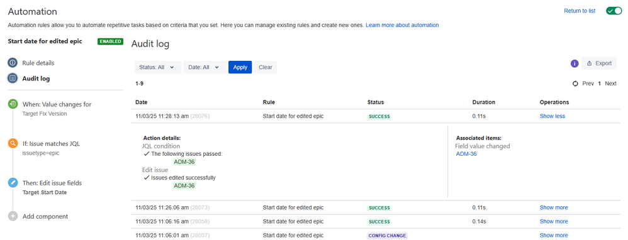Click the Rule column header
628x240 pixels.
pyautogui.click(x=269, y=102)
